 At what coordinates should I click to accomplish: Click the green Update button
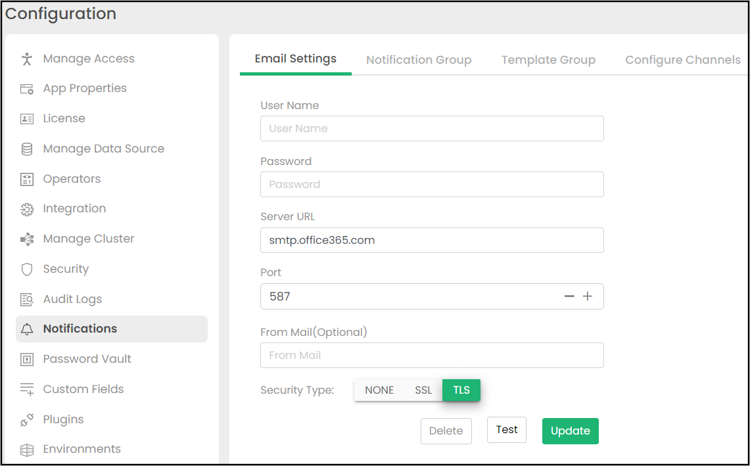tap(570, 431)
